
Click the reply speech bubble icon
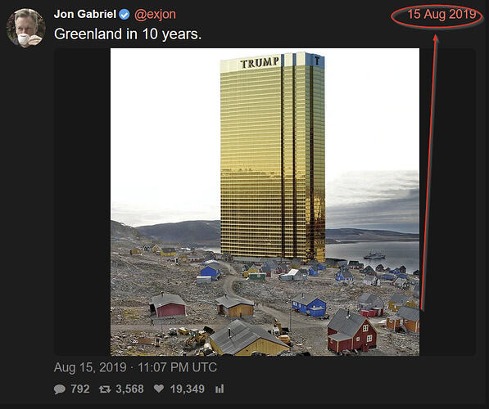[x=60, y=389]
